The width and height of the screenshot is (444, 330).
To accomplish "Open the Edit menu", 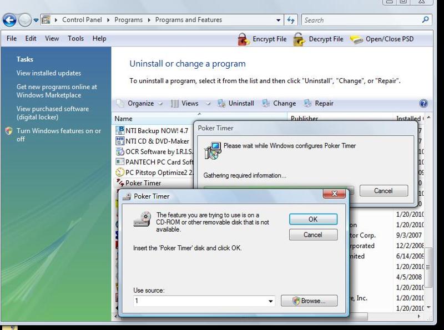I will pyautogui.click(x=31, y=38).
